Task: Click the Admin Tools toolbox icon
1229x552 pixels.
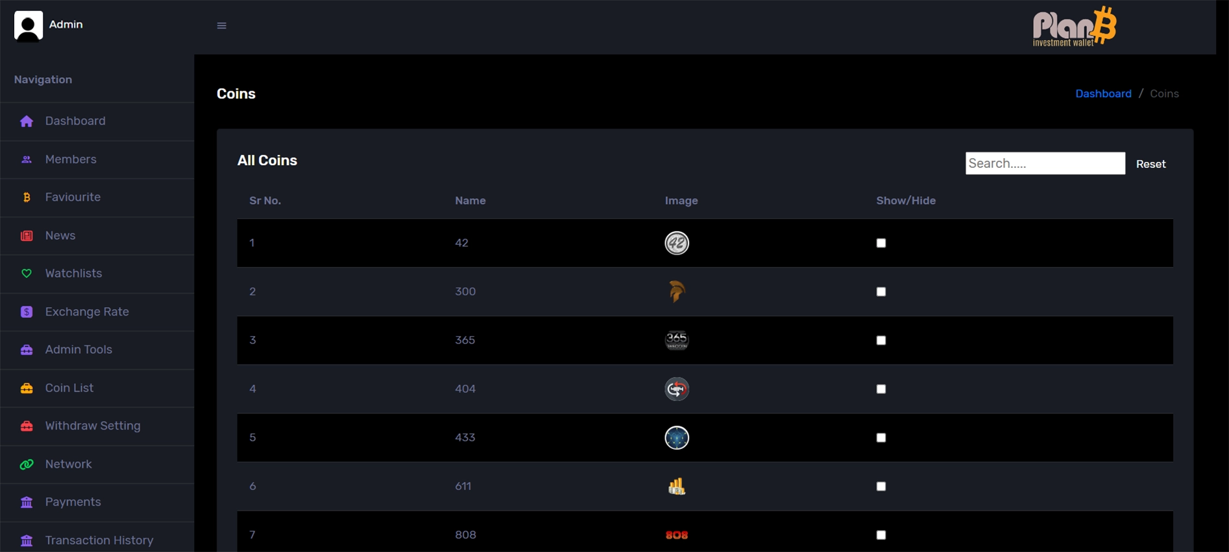Action: coord(27,350)
